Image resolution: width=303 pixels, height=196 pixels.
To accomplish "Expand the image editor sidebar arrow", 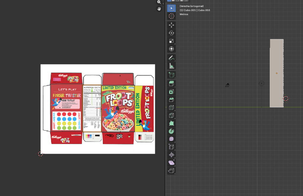I will (163, 4).
